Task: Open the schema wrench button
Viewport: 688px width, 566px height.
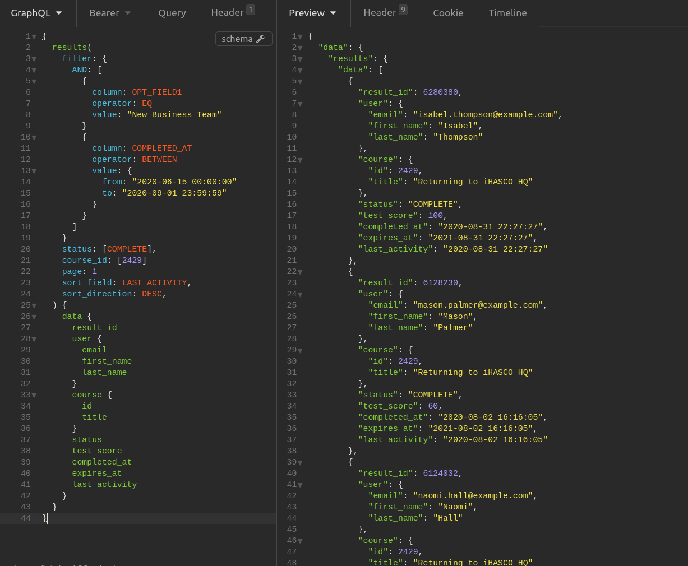Action: pyautogui.click(x=243, y=39)
